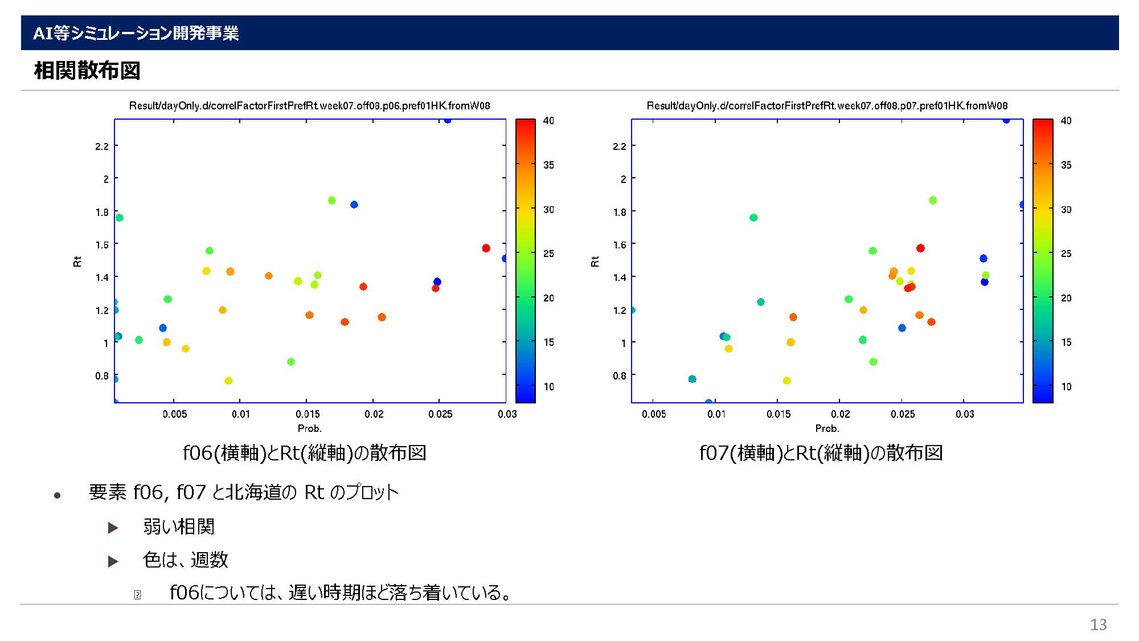Viewport: 1139px width, 641px height.
Task: Click the yellow-green dot near Rt 1.87 in f07 plot
Action: pos(933,200)
